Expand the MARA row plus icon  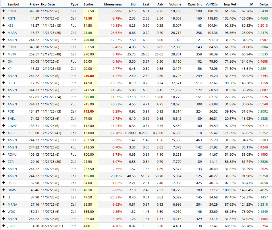(x=3, y=32)
